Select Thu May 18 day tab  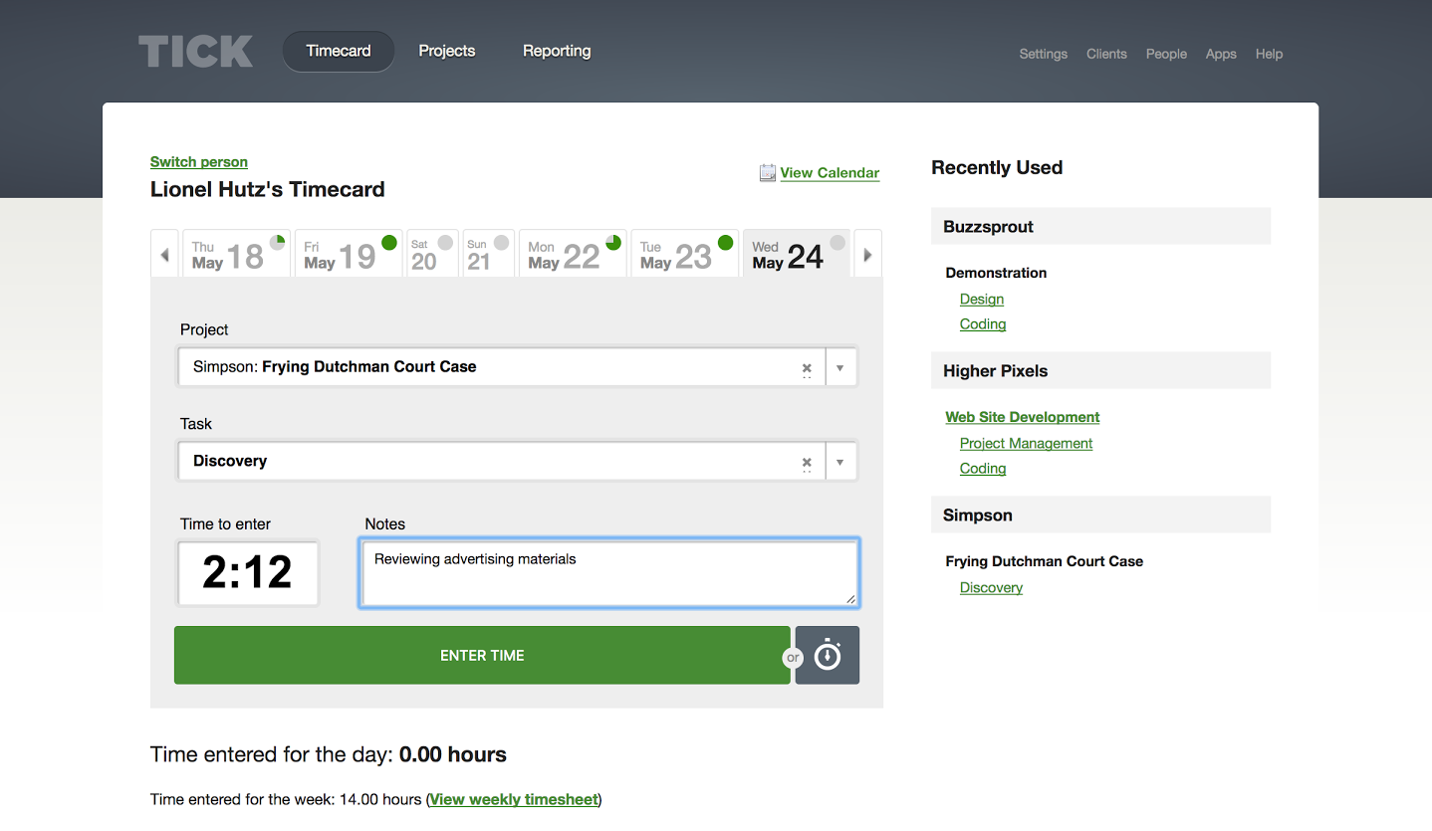pos(236,254)
